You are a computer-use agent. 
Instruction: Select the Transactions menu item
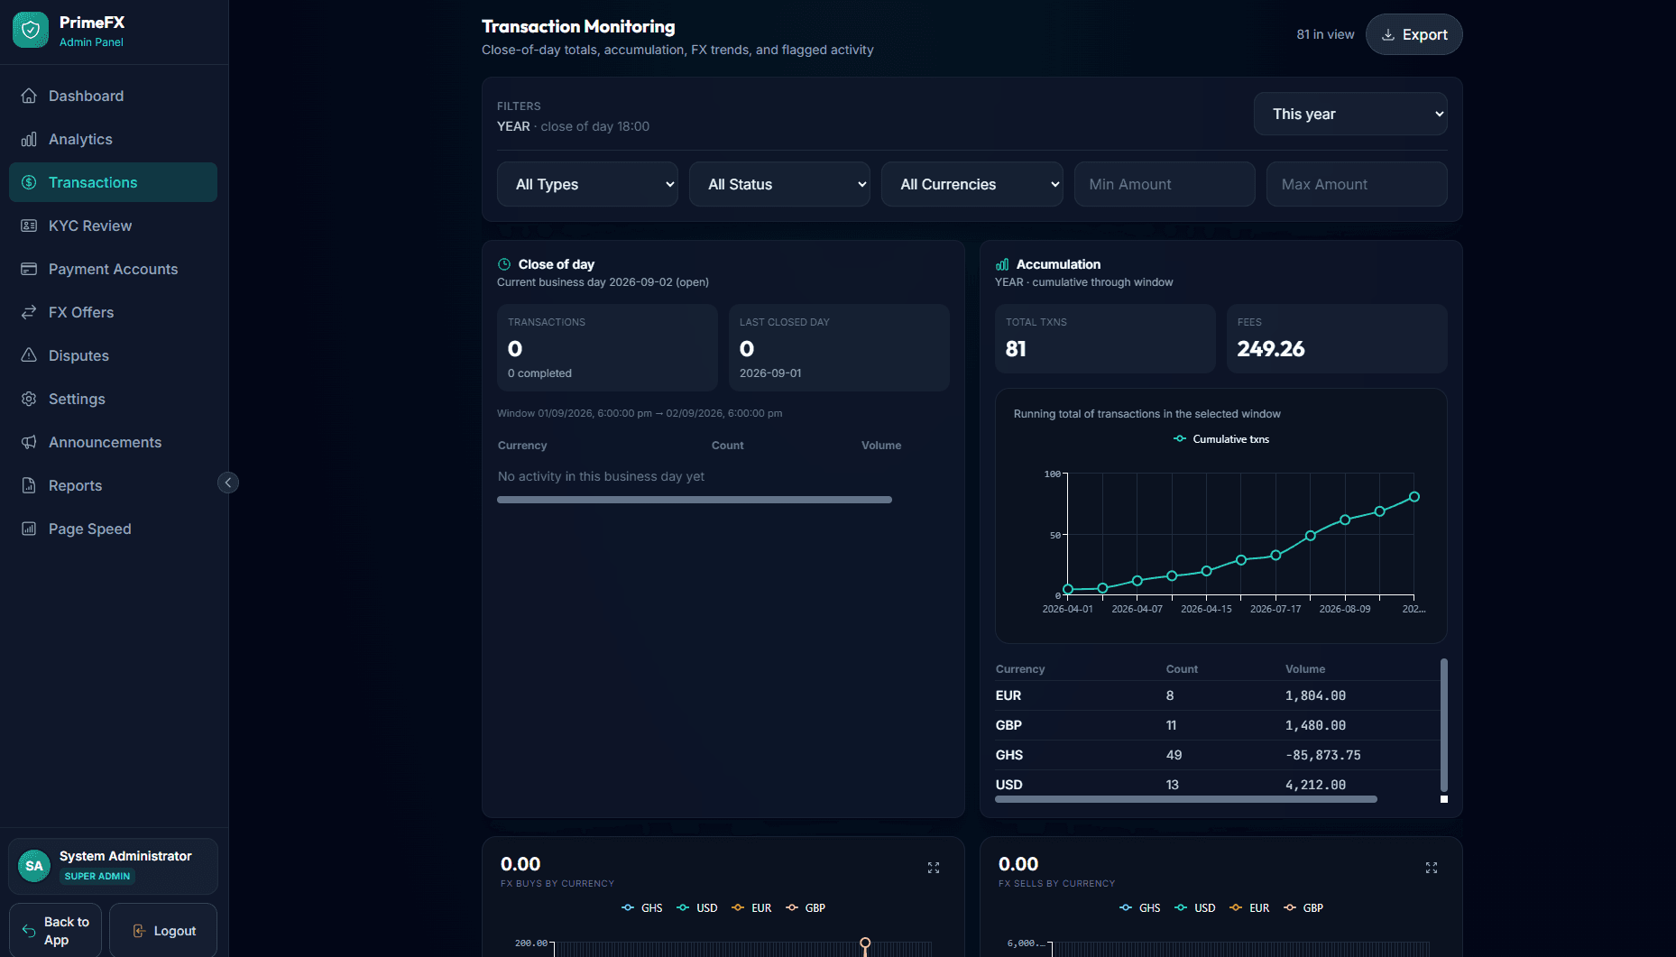tap(113, 182)
